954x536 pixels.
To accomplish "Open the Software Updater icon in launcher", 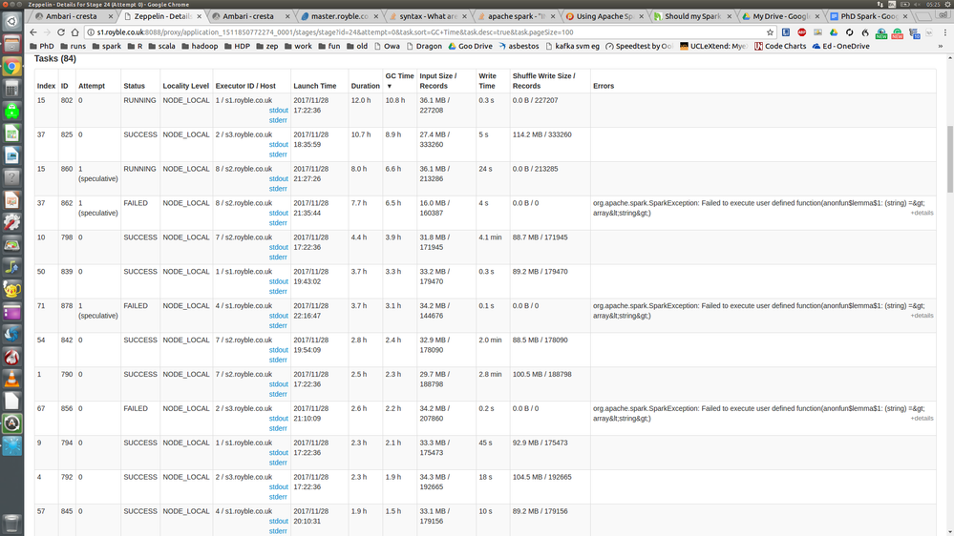I will coord(11,423).
